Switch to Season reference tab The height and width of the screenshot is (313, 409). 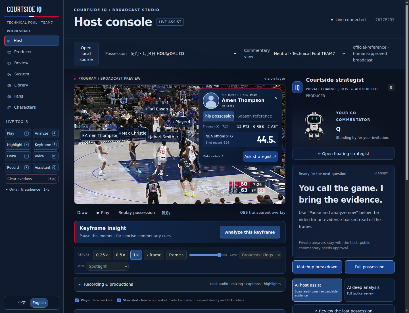(x=254, y=116)
